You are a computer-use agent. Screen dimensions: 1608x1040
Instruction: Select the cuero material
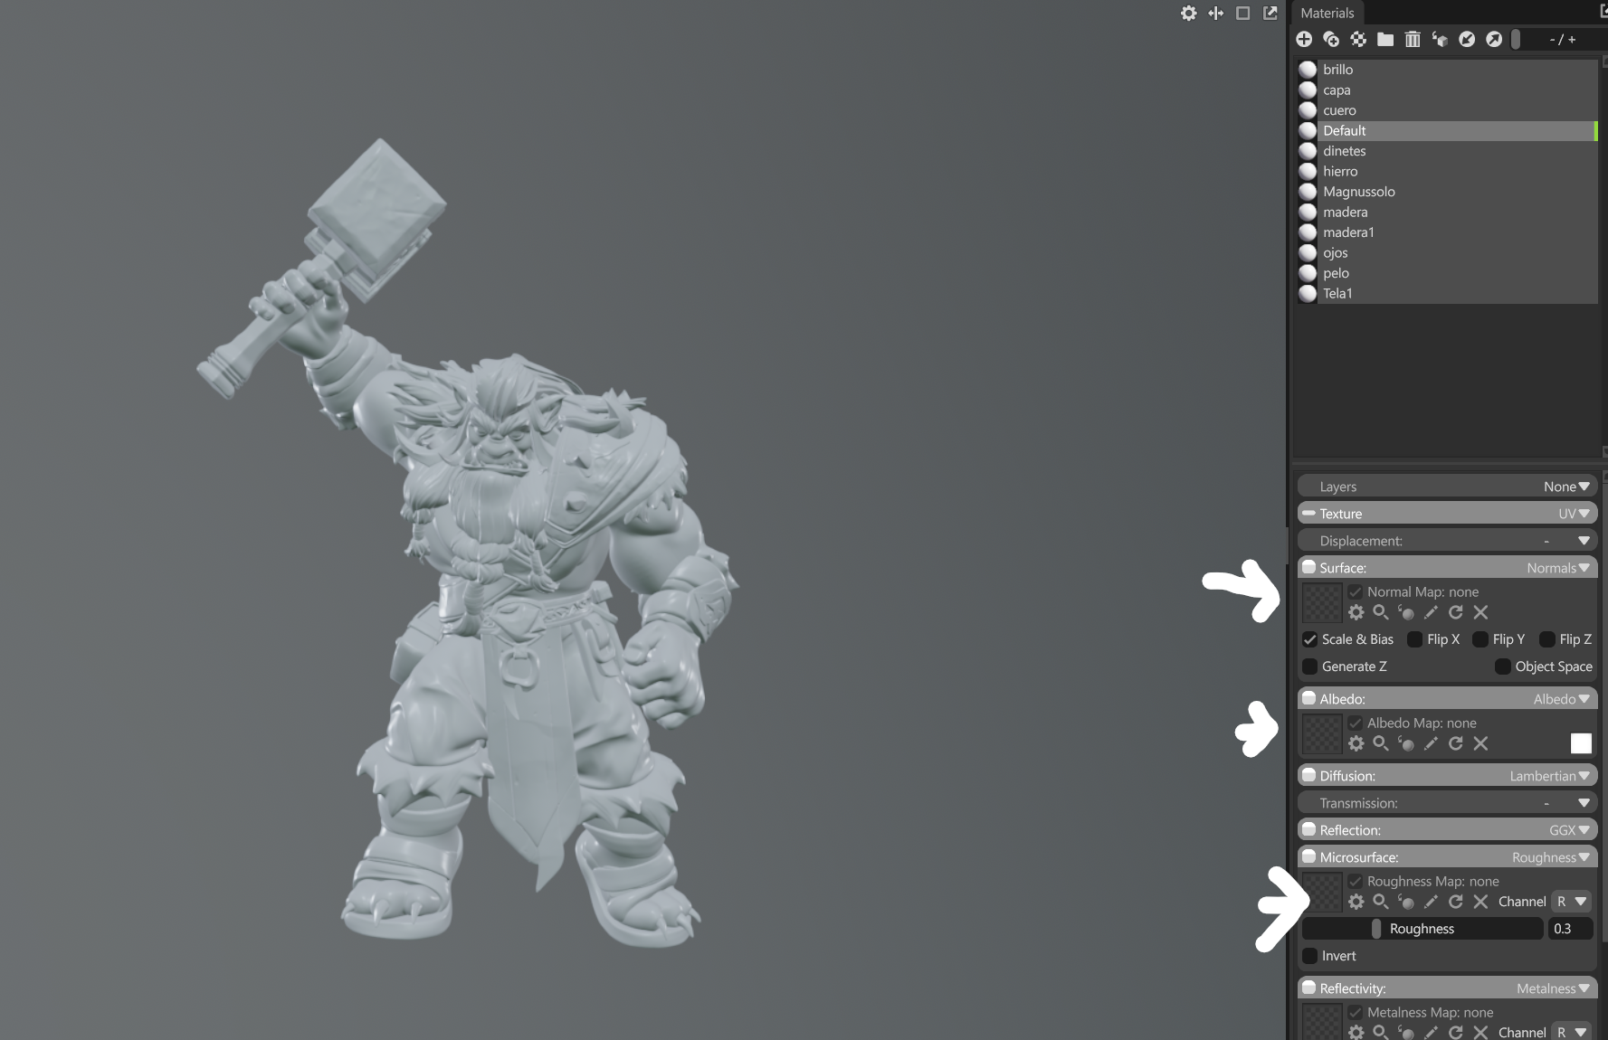click(1447, 110)
